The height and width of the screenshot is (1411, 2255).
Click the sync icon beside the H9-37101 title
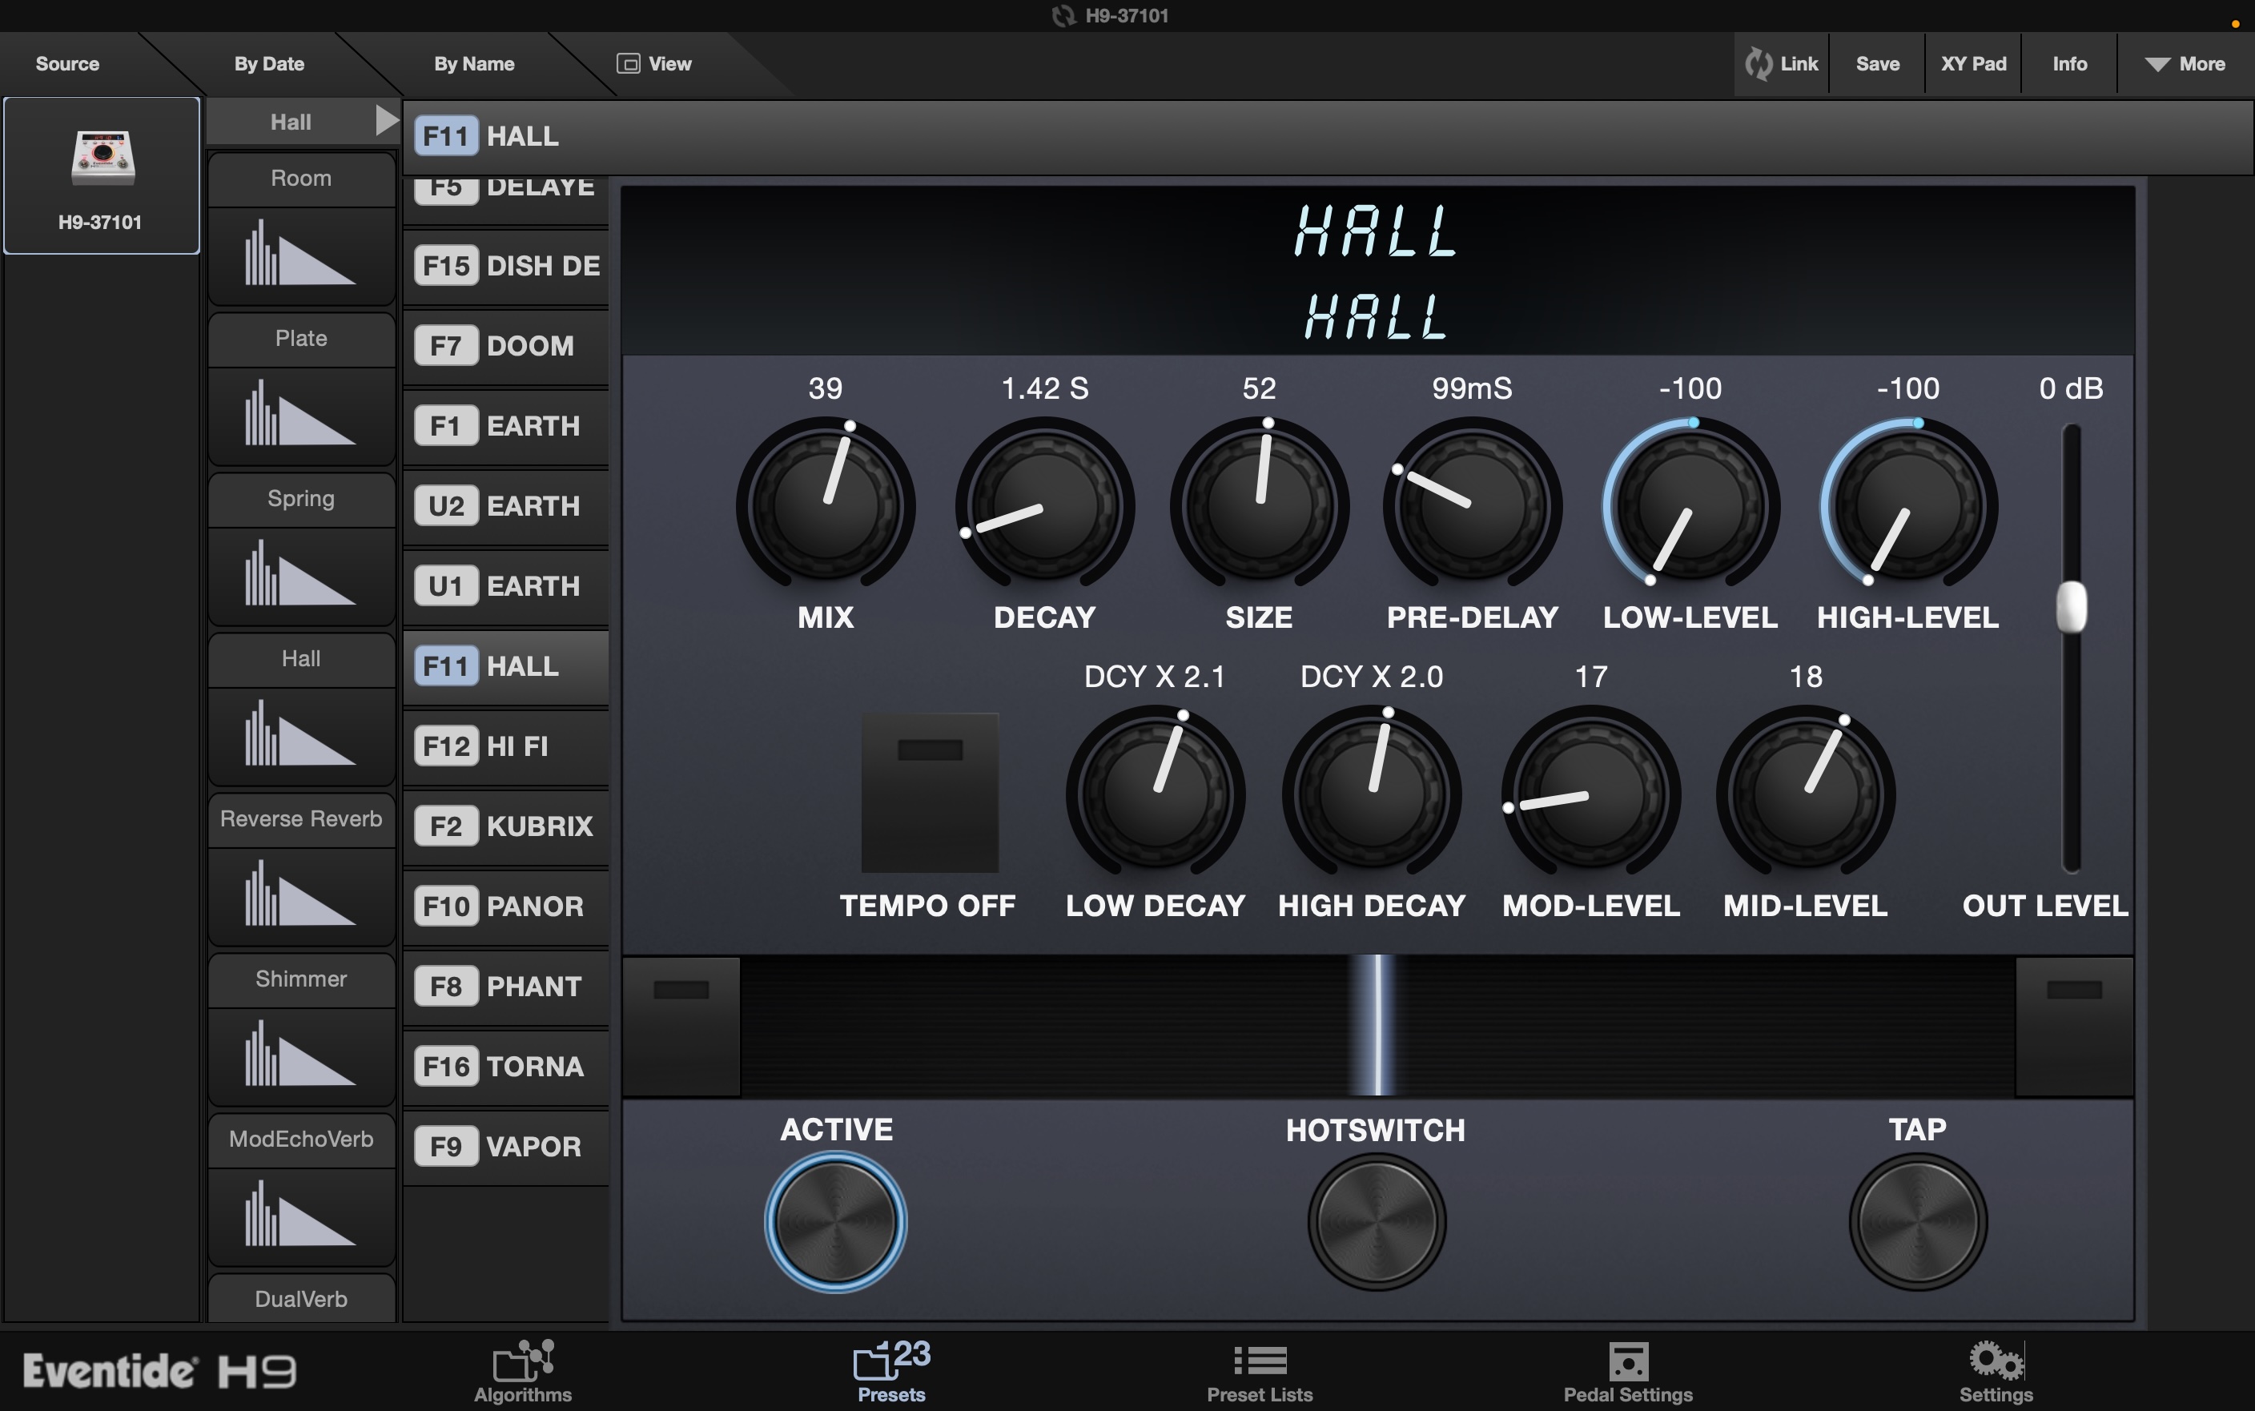click(x=1063, y=16)
